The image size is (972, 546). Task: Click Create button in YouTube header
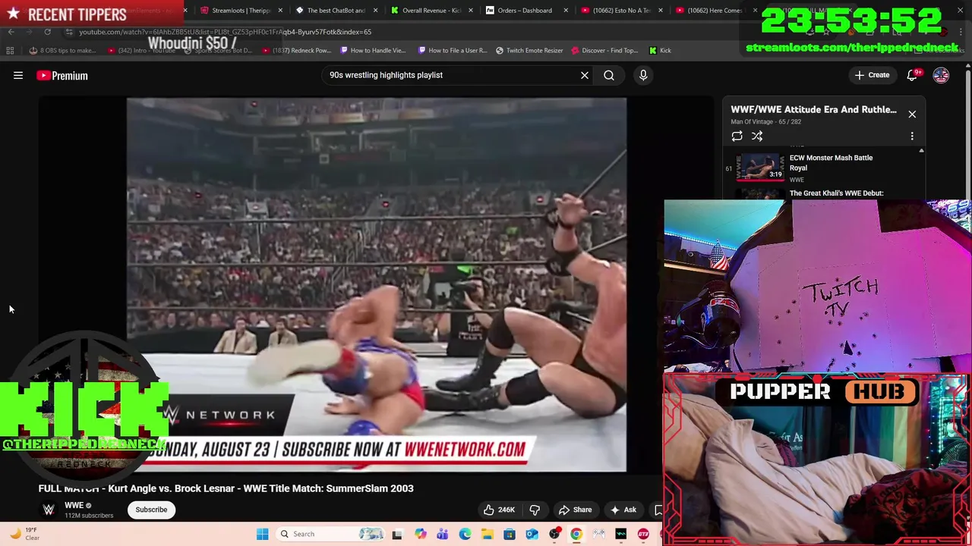[872, 75]
